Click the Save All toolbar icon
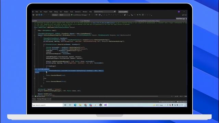Image resolution: width=219 pixels, height=123 pixels. (x=41, y=15)
